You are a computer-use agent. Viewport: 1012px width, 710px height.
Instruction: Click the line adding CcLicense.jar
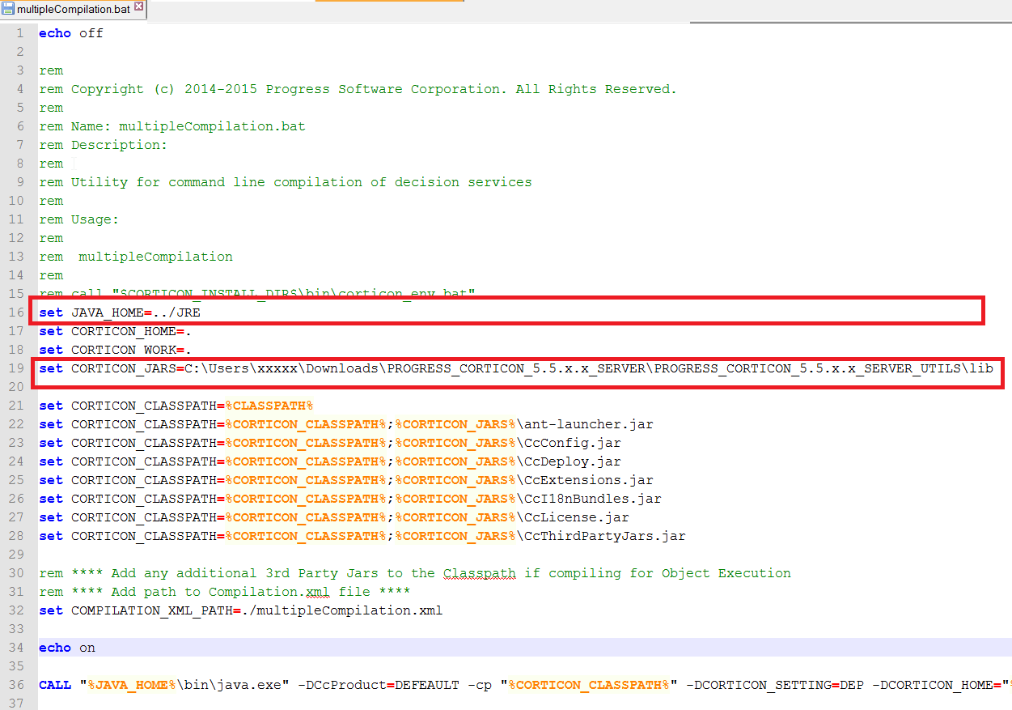(334, 517)
